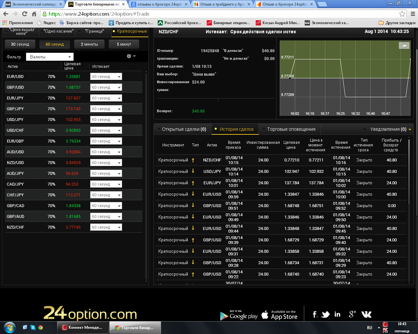Bookmark page with the star icon
The image size is (418, 334).
coord(402,14)
